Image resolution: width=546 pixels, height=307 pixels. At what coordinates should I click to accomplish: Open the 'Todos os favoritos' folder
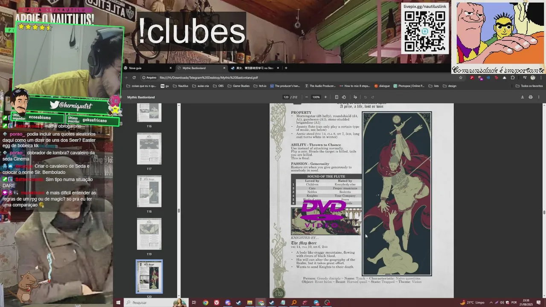pyautogui.click(x=529, y=86)
